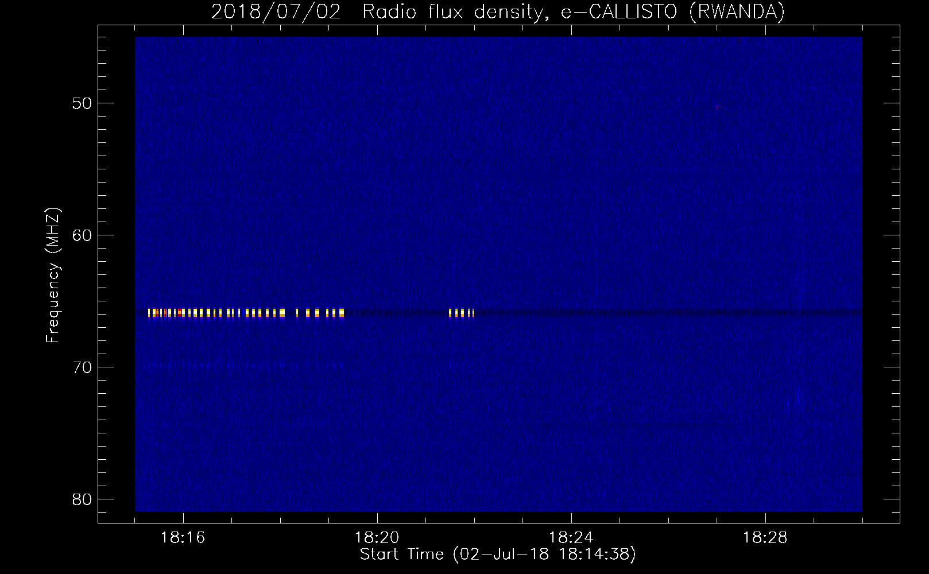
Task: Click the "Frequency (MHZ)" y-axis label
Action: point(53,276)
